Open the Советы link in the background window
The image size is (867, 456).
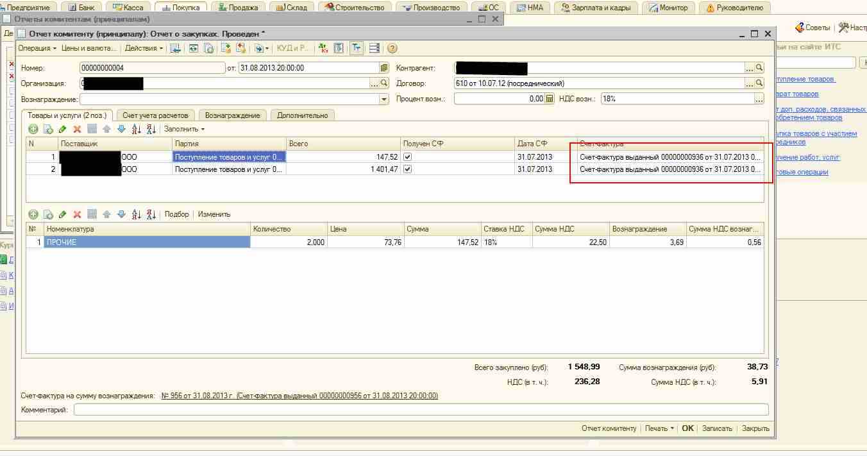coord(812,28)
